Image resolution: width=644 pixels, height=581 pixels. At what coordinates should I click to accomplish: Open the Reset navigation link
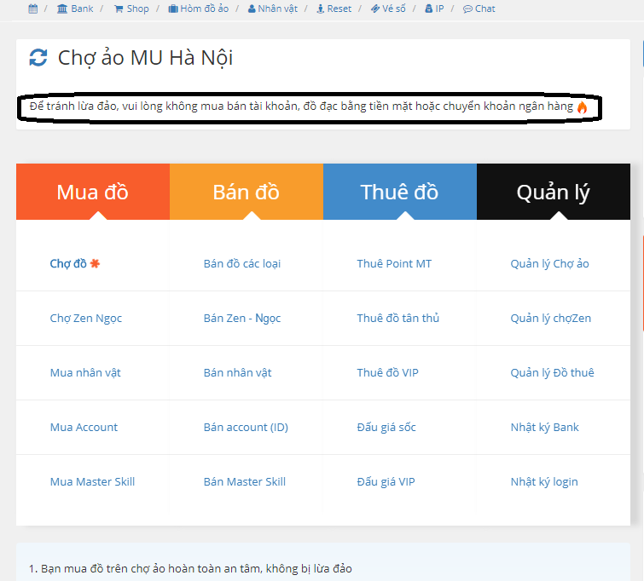[339, 9]
